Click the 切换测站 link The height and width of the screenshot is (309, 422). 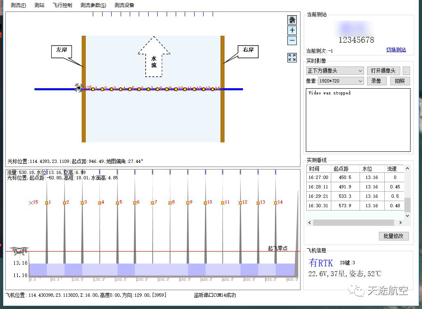[396, 50]
